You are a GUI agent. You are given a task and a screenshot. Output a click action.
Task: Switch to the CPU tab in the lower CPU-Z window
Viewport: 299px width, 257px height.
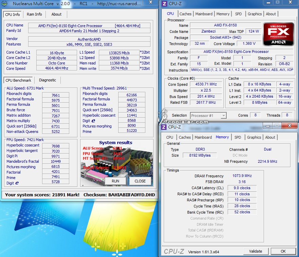(170, 137)
